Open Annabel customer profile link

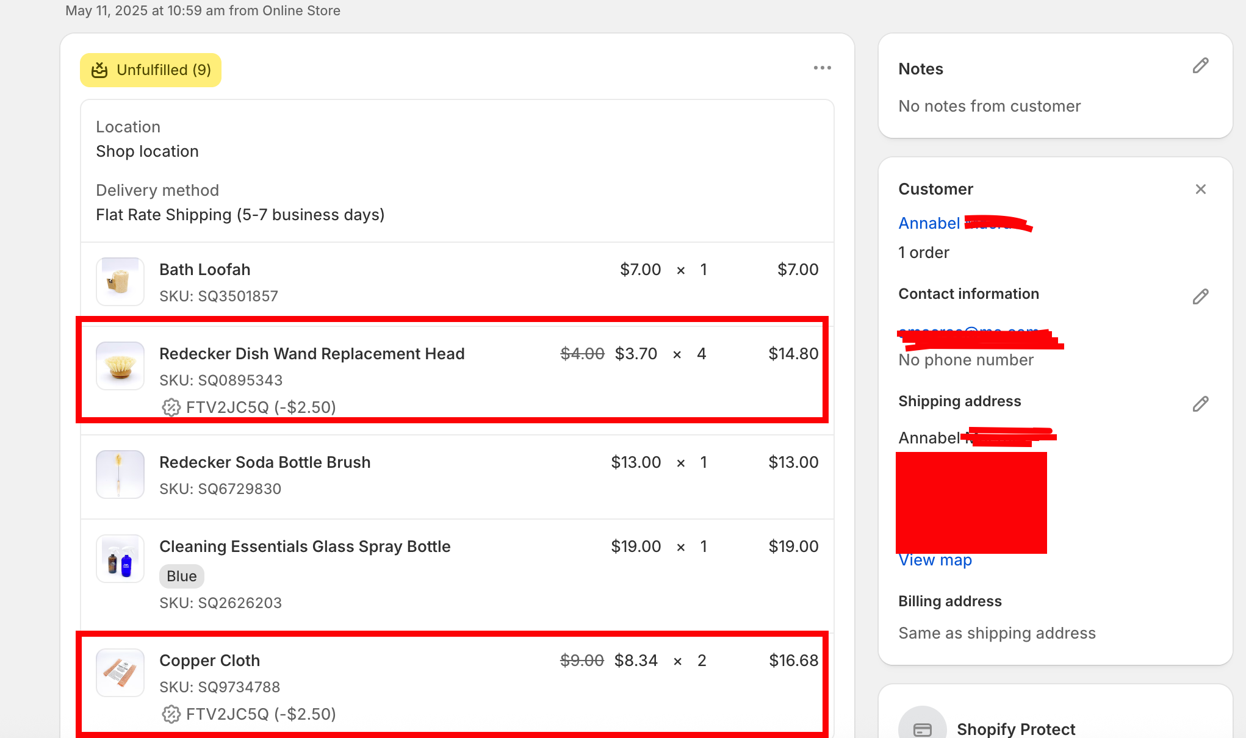(929, 223)
